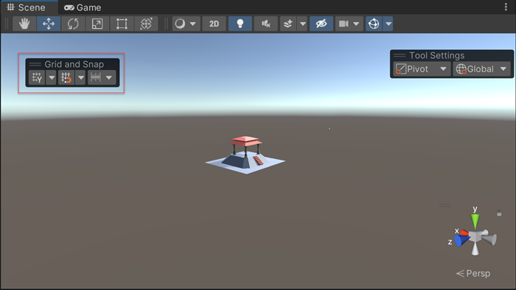Click the gray right gizmo cone
This screenshot has width=516, height=290.
489,239
